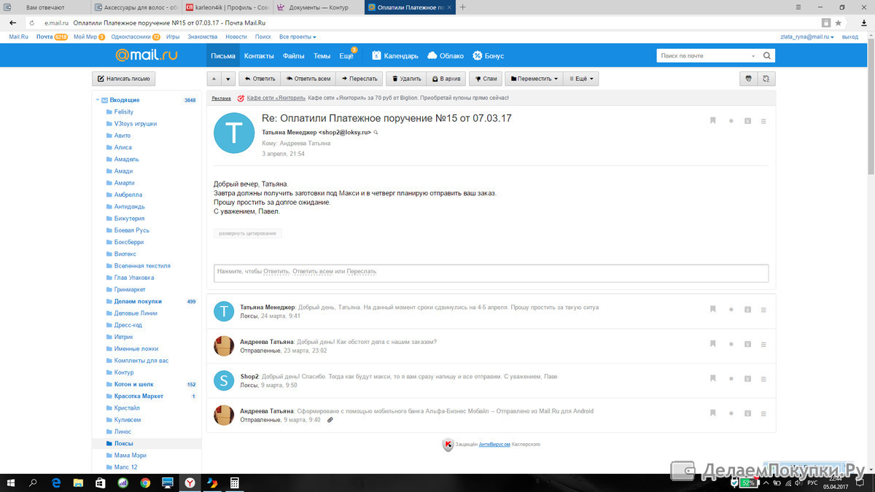Open Calculator from the taskbar
This screenshot has width=875, height=492.
(x=235, y=483)
